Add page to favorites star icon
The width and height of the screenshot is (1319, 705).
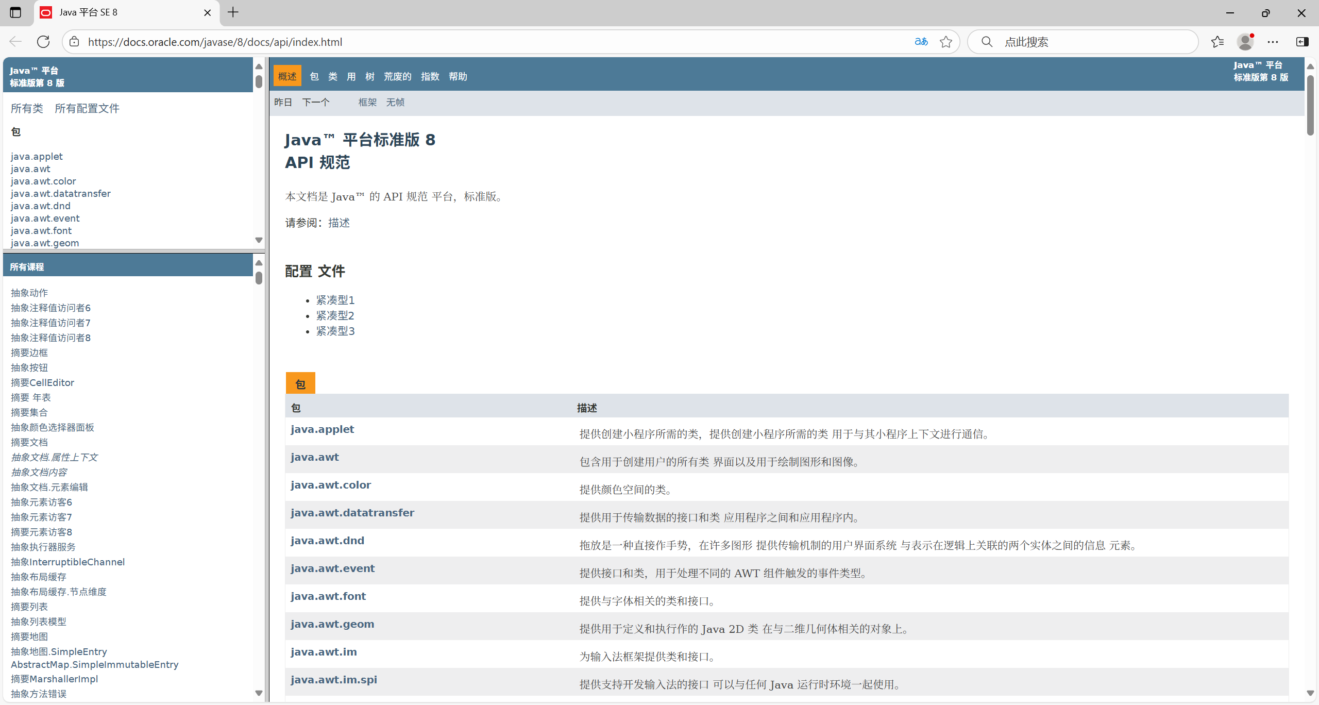click(946, 42)
